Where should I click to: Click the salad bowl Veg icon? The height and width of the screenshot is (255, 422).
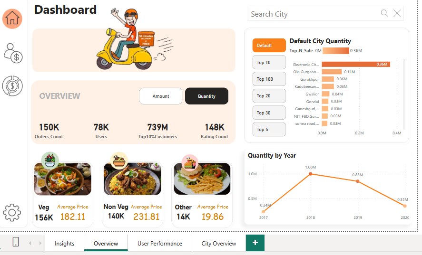pos(50,161)
